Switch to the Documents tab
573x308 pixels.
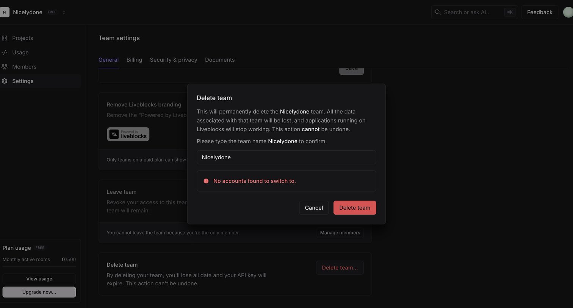click(x=220, y=60)
